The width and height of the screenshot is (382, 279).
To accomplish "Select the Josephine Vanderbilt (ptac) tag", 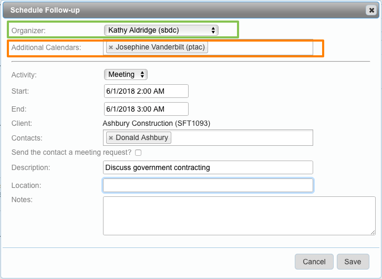I will [x=161, y=47].
